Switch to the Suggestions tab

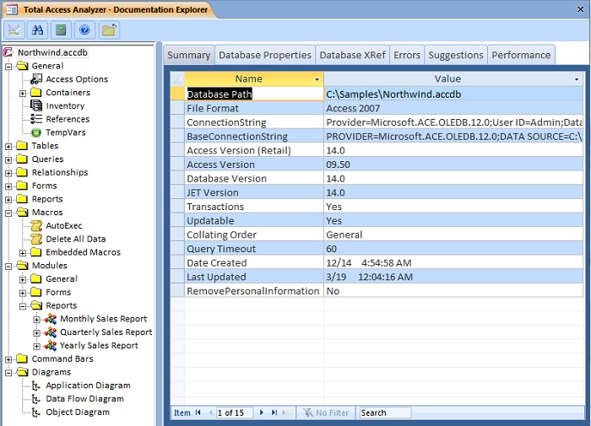pyautogui.click(x=456, y=55)
